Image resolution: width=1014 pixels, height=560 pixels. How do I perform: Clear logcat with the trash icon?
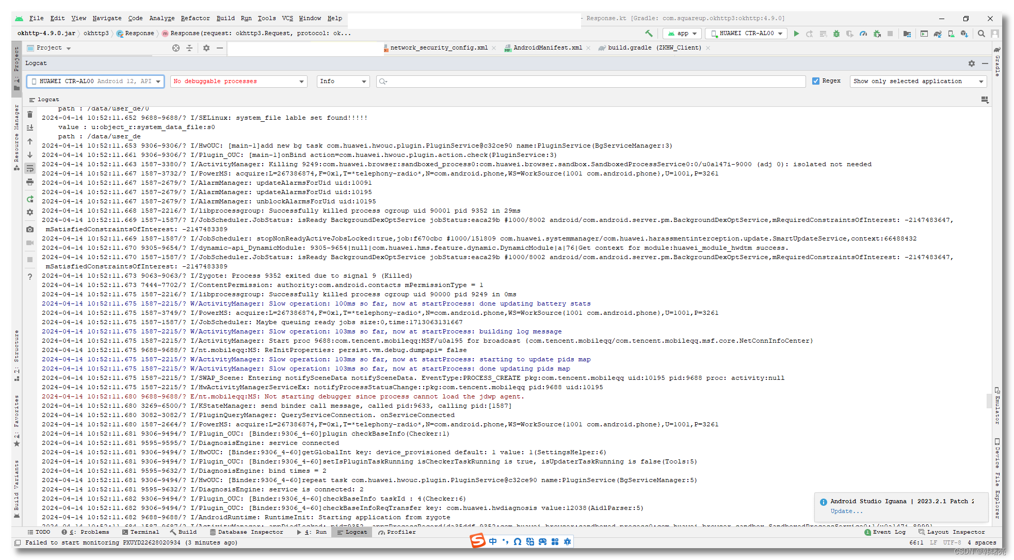click(30, 115)
